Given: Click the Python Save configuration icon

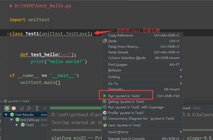Looking at the screenshot, I should (105, 125).
